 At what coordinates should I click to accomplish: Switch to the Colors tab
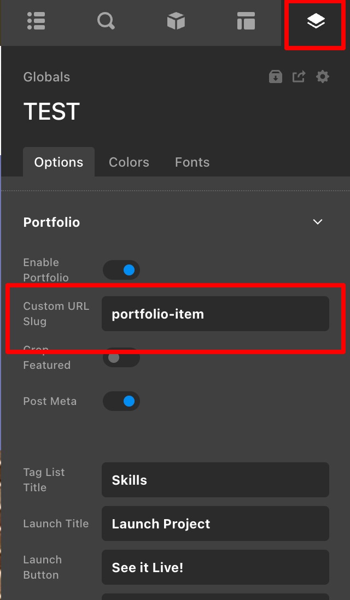click(129, 162)
